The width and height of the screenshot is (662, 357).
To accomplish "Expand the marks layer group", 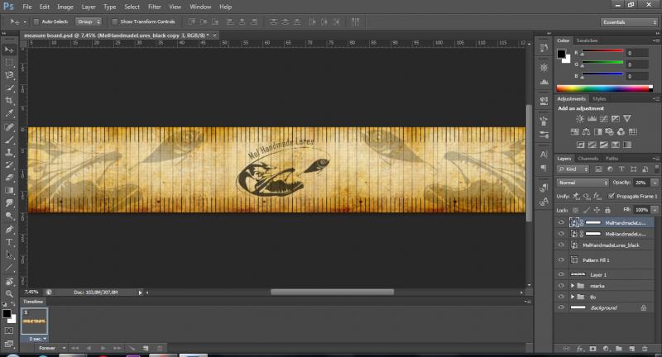I will pos(573,284).
